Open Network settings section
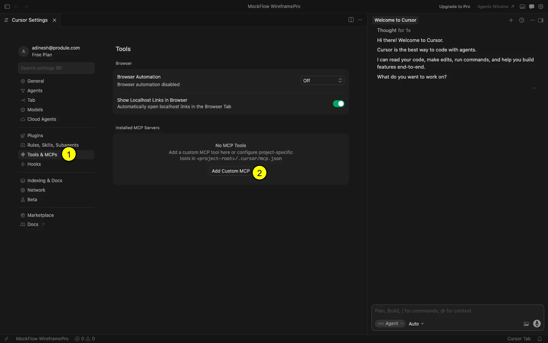 pos(56,190)
